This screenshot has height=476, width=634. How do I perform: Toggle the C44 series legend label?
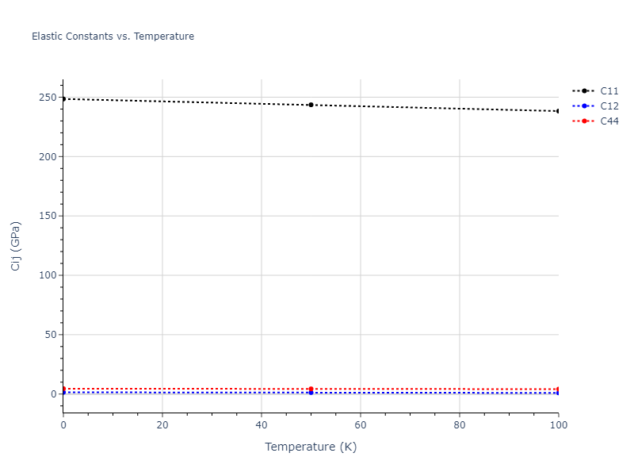tap(609, 121)
